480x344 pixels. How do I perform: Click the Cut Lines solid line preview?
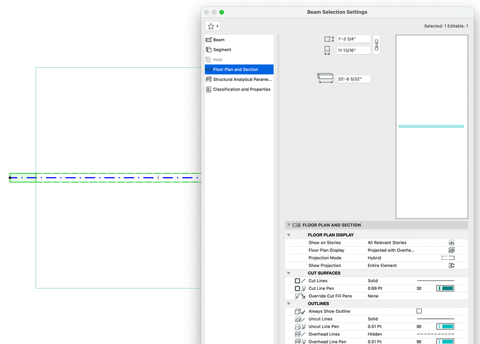pos(436,280)
